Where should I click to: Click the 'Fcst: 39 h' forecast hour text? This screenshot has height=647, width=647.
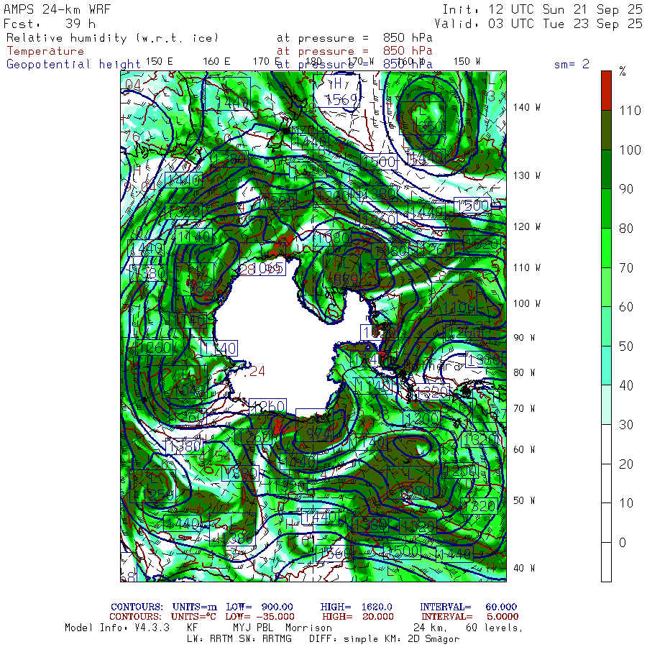(50, 24)
